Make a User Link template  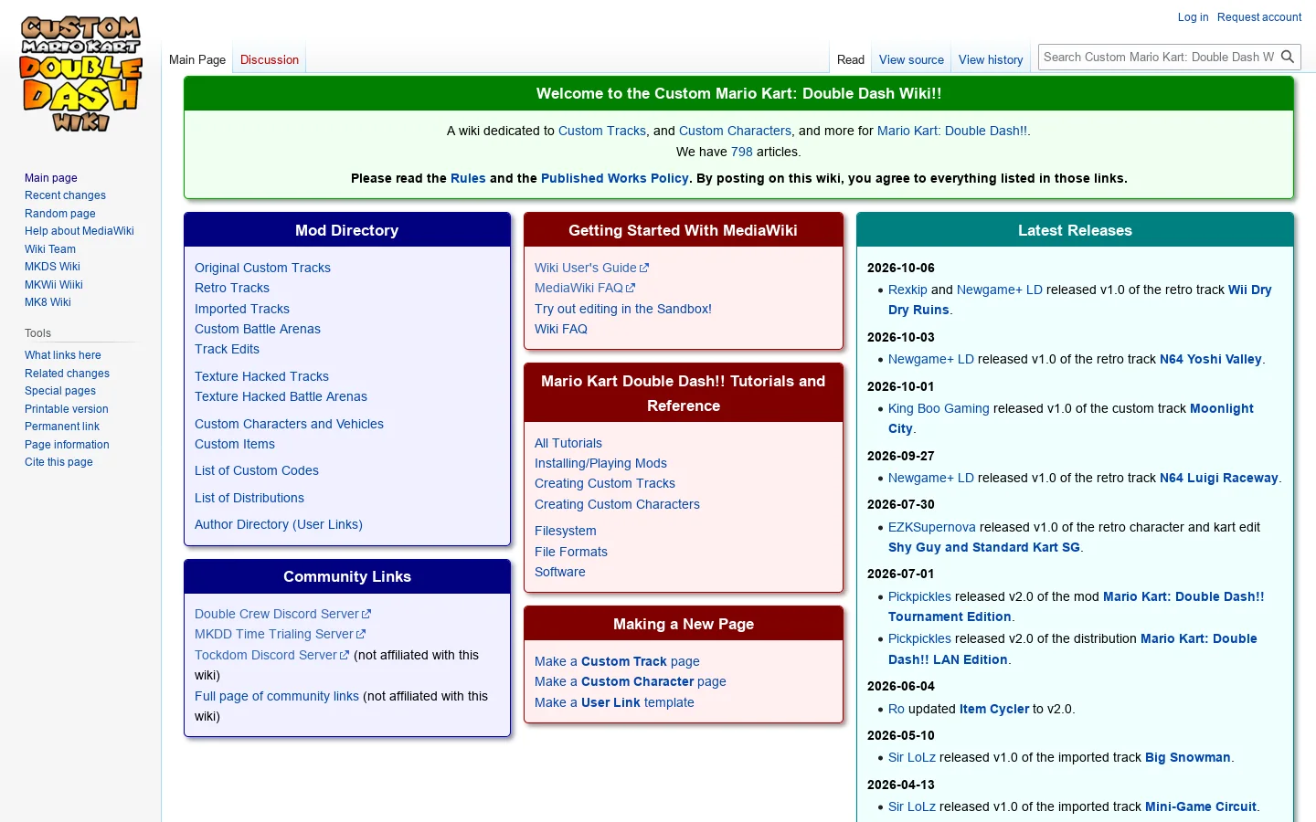(614, 702)
